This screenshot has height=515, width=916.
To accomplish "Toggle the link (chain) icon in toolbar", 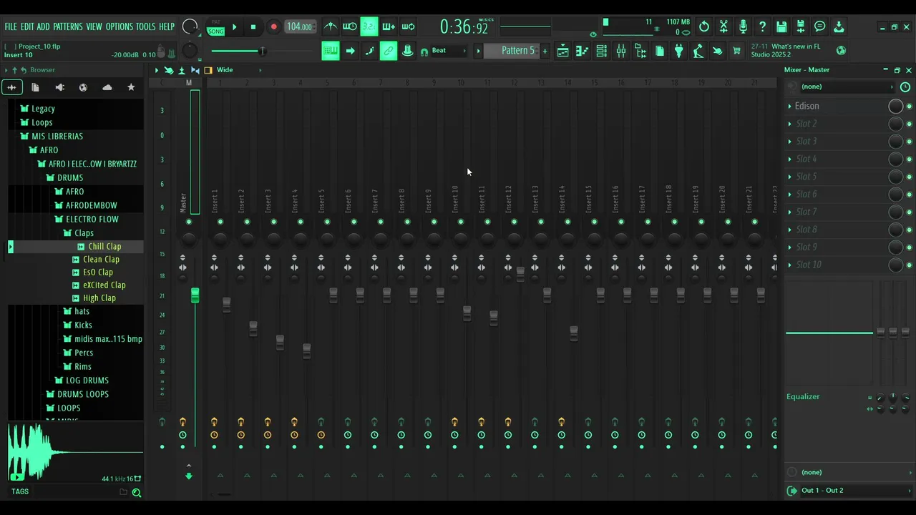I will [389, 51].
